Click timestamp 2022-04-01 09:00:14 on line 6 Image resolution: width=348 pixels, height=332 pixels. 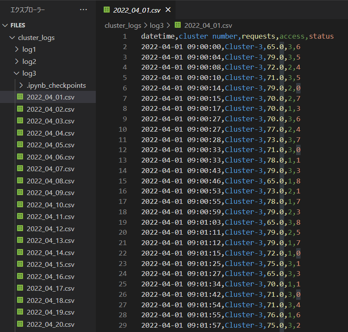pos(181,88)
